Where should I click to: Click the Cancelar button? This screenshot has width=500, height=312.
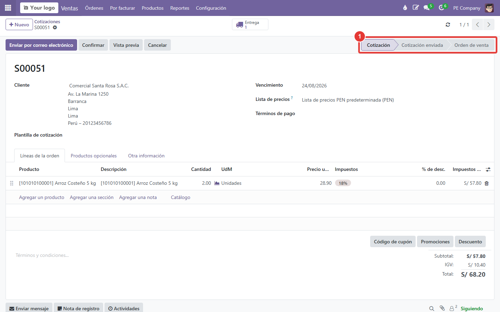coord(157,45)
